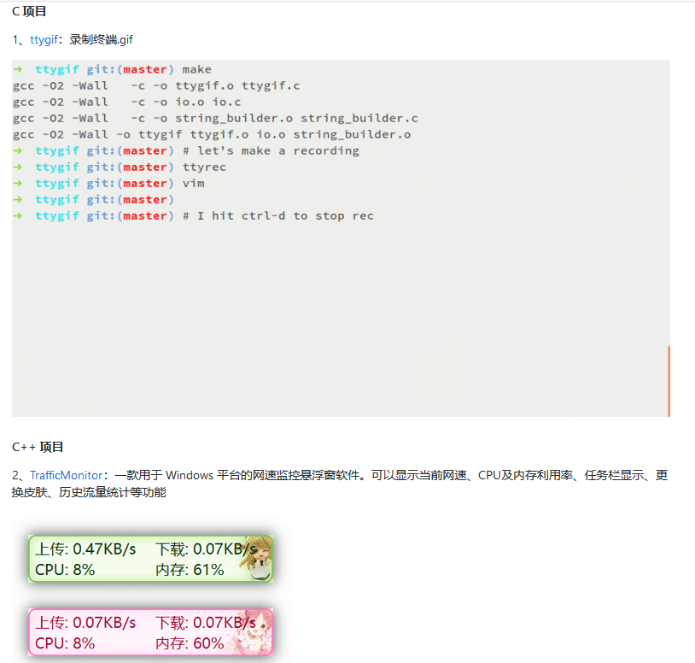Click the blonde character on the green widget

(257, 558)
